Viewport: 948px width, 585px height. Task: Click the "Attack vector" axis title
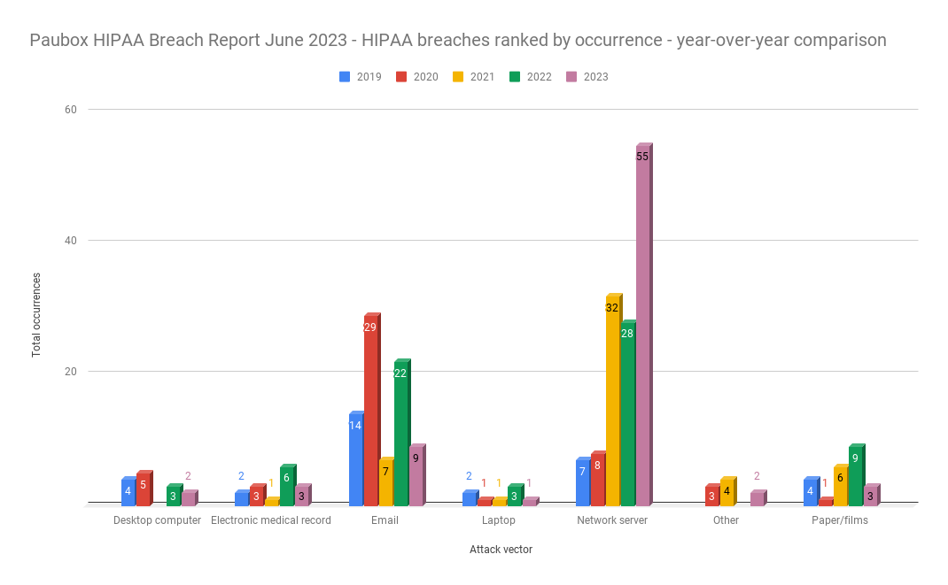click(x=501, y=550)
